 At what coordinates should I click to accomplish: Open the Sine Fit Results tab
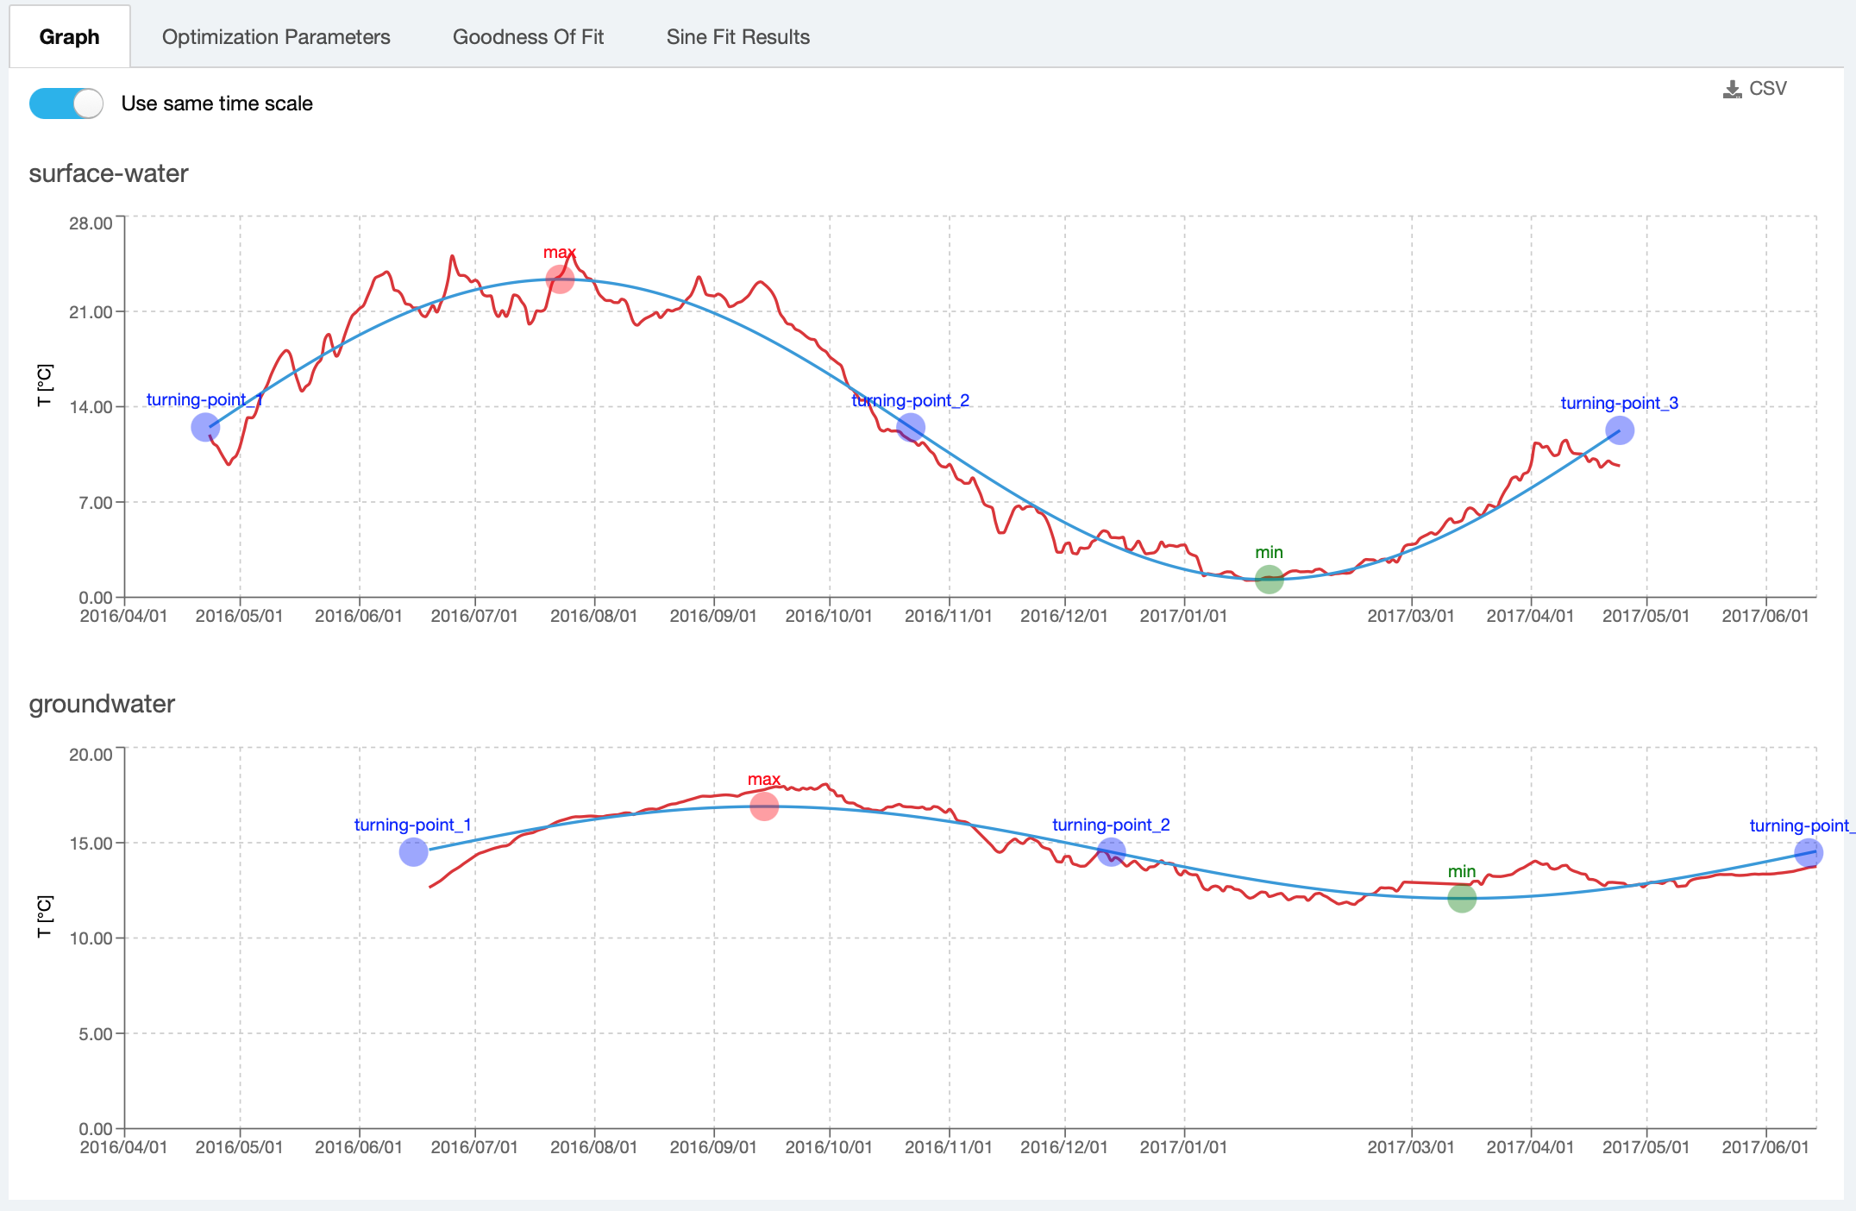(x=737, y=37)
